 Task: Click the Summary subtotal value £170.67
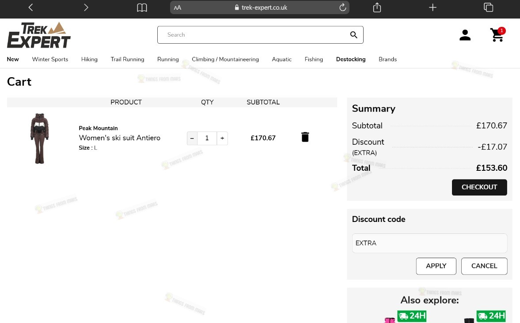tap(491, 126)
